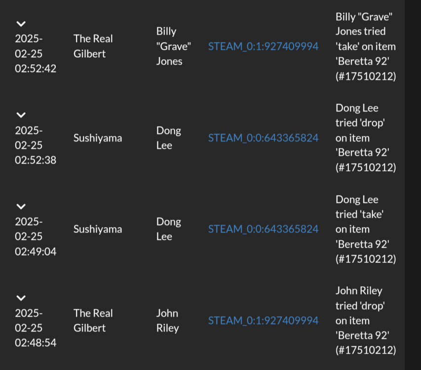Viewport: 421px width, 370px height.
Task: Click Steam ID link for Dong Lee's drop entry
Action: [x=263, y=138]
